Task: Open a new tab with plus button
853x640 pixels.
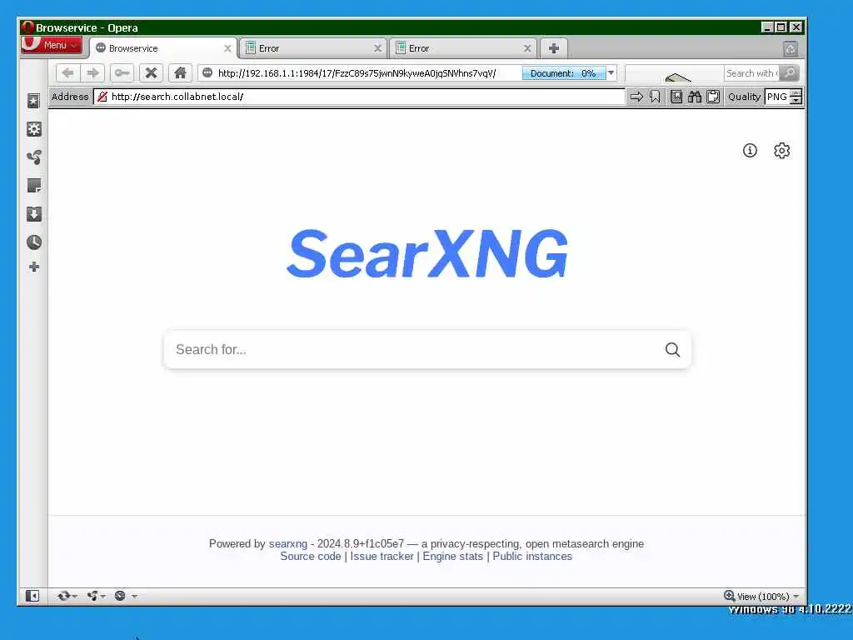Action: tap(554, 48)
